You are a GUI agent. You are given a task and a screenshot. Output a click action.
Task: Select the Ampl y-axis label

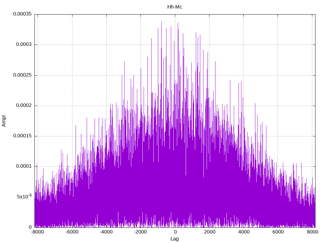point(4,121)
